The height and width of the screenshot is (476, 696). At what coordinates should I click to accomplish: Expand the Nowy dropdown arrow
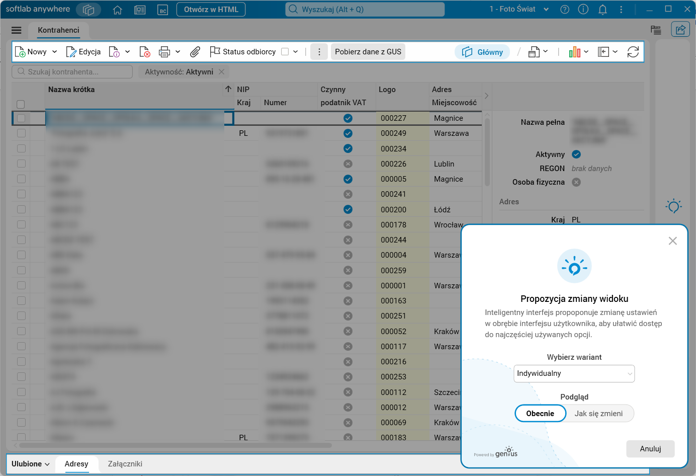(55, 52)
